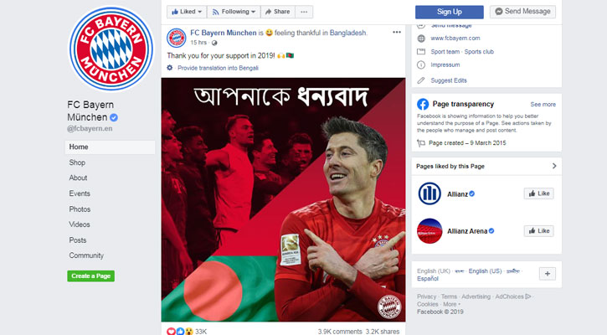Screen dimensions: 607x335
Task: Open www.fcbayern.com website link
Action: tap(455, 38)
